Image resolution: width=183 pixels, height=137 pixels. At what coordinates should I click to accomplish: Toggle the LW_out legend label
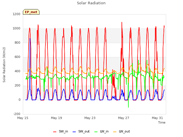click(124, 131)
